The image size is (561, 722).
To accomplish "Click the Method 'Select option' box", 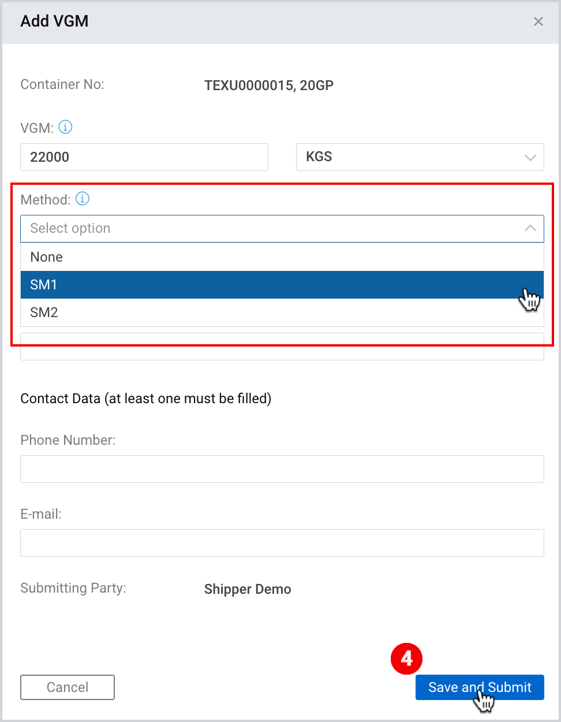I will (282, 229).
